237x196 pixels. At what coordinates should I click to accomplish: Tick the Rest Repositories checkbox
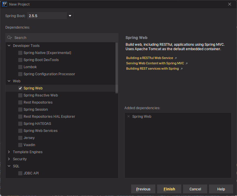[x=20, y=102]
